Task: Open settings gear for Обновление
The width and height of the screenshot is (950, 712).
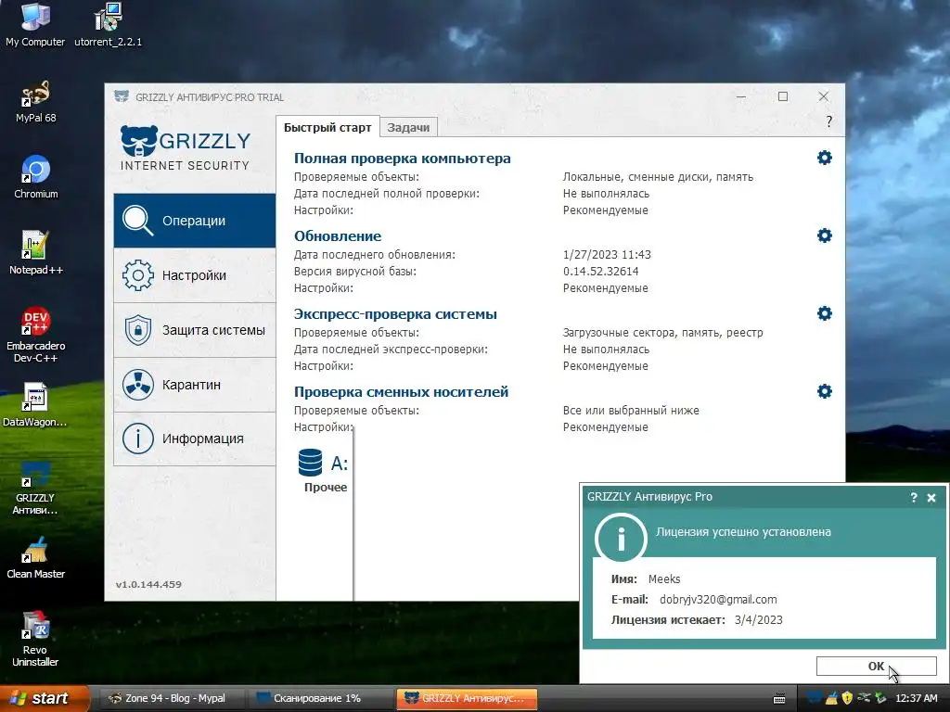Action: pyautogui.click(x=824, y=235)
